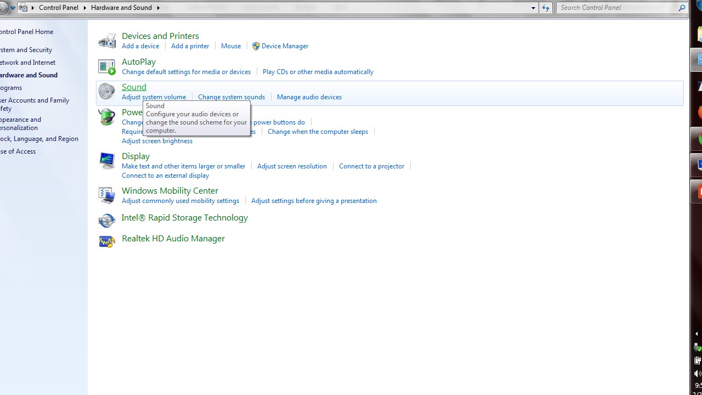Open the Windows Mobility Center icon

click(107, 195)
